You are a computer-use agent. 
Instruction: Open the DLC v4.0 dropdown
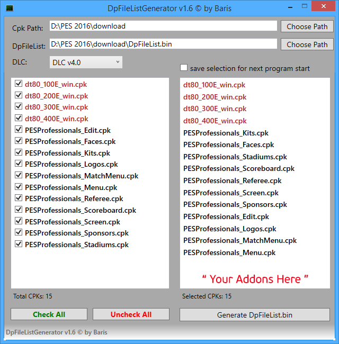86,62
